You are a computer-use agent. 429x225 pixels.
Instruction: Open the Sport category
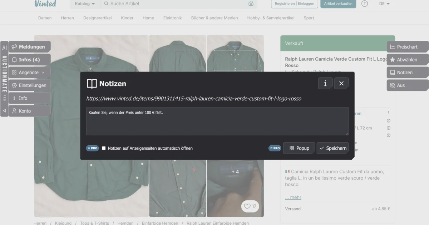(309, 18)
